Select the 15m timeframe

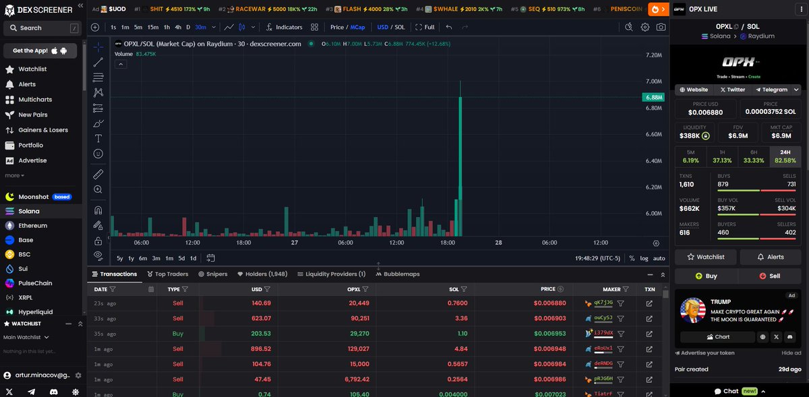click(x=153, y=27)
